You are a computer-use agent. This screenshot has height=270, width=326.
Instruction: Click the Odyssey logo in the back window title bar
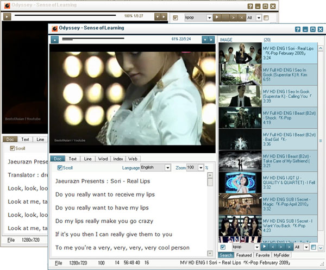pos(7,5)
